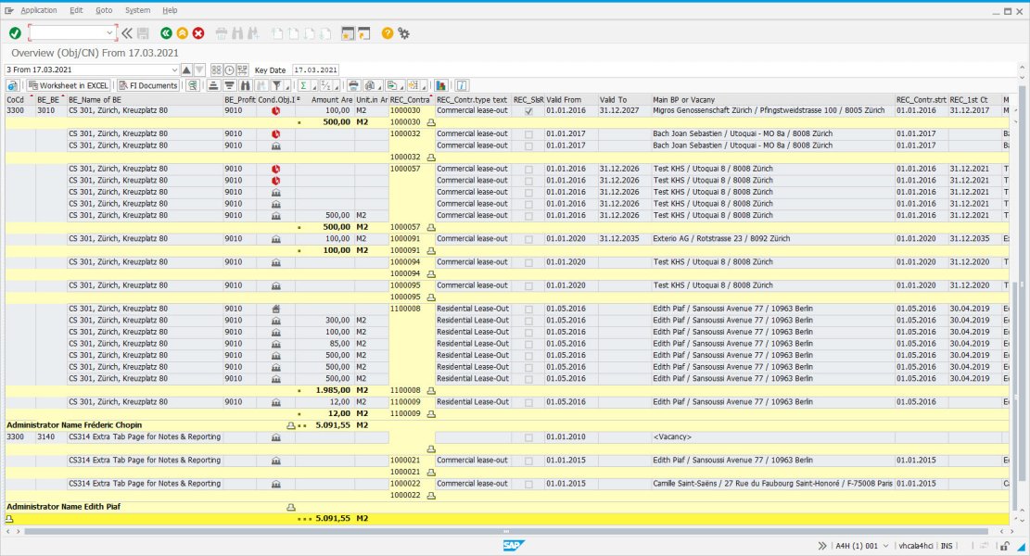This screenshot has height=556, width=1030.
Task: Toggle checkbox in 1000021 Edith Piaf row
Action: coord(528,461)
